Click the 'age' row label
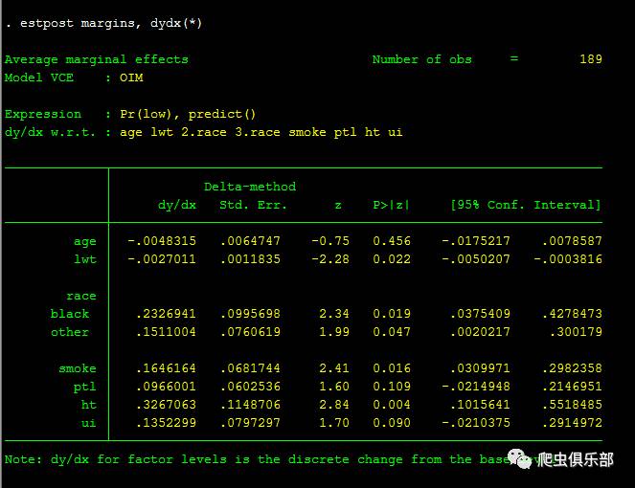The width and height of the screenshot is (635, 488). [85, 241]
